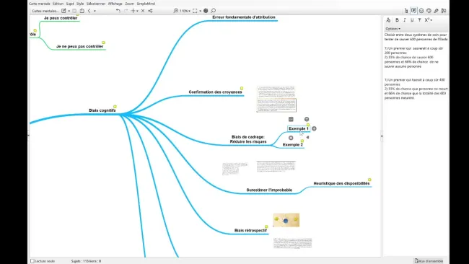This screenshot has width=469, height=264.
Task: Open the Zoom menu
Action: (x=129, y=4)
